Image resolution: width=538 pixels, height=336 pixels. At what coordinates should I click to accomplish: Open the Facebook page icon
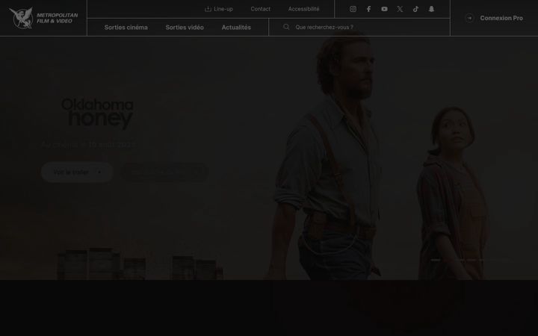click(368, 9)
